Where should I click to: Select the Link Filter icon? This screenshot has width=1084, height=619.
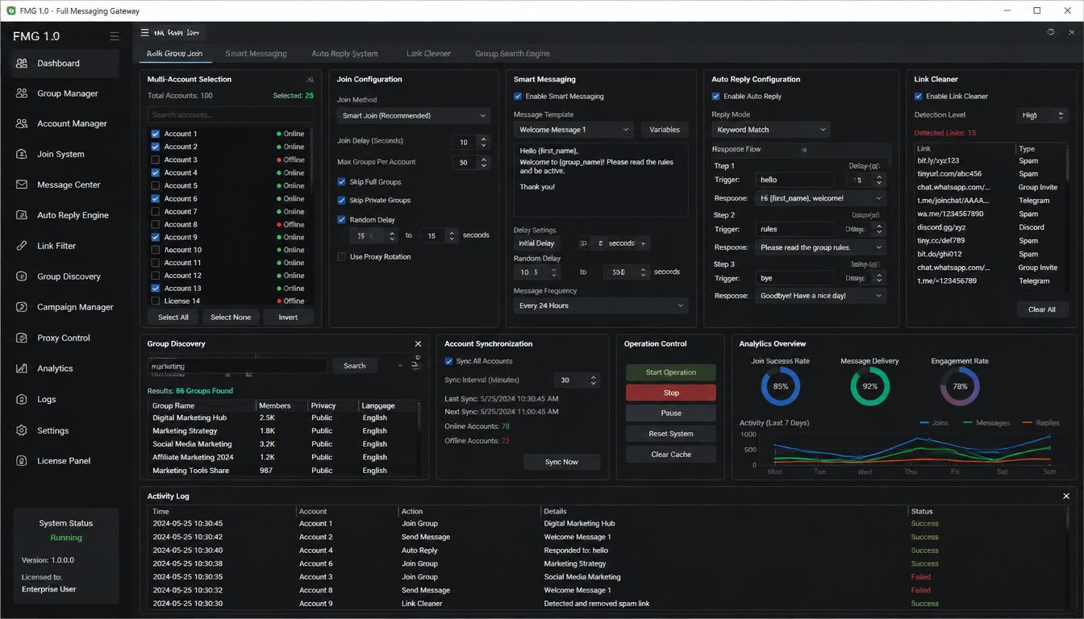[x=22, y=246]
